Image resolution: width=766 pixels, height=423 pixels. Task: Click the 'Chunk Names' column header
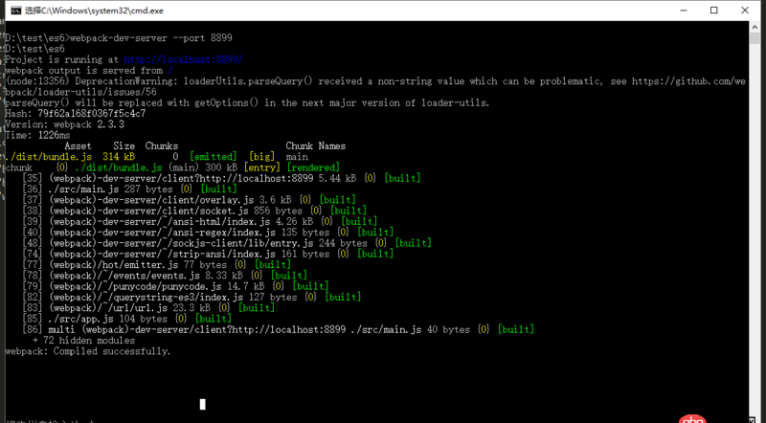pos(316,145)
